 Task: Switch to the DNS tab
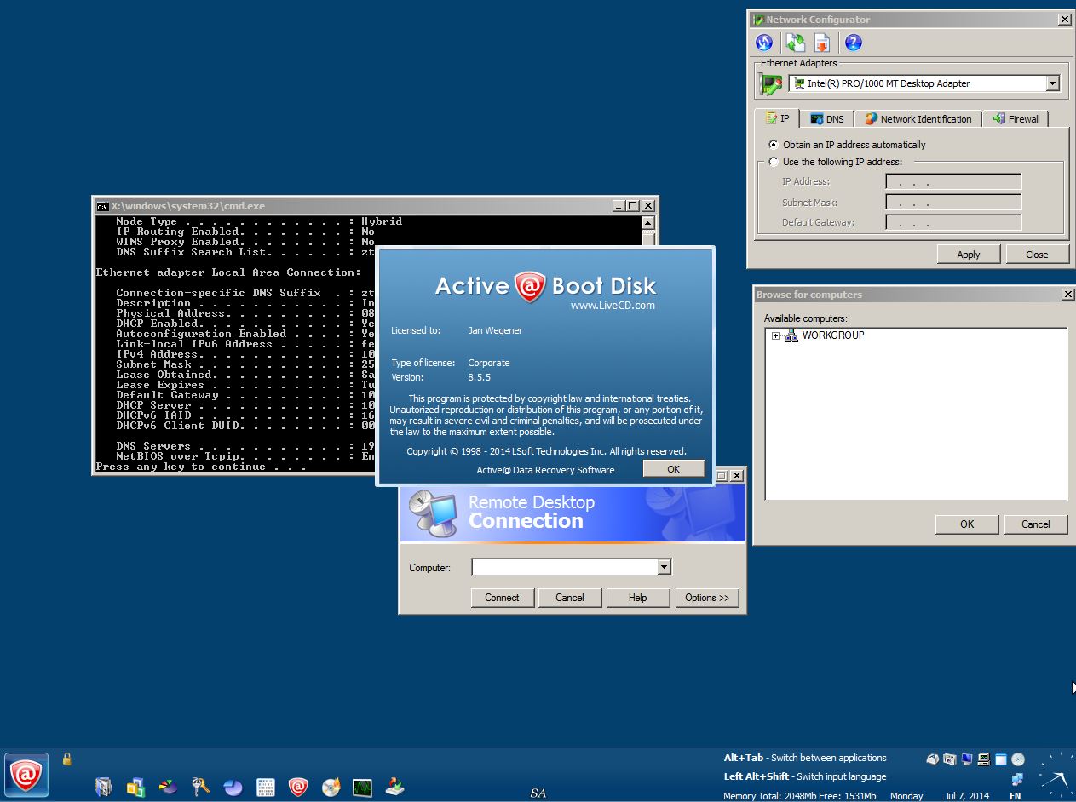pyautogui.click(x=826, y=119)
